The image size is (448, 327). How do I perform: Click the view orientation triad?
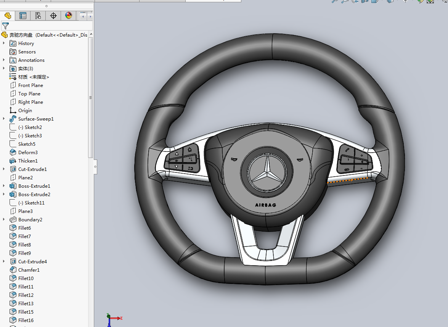point(114,320)
